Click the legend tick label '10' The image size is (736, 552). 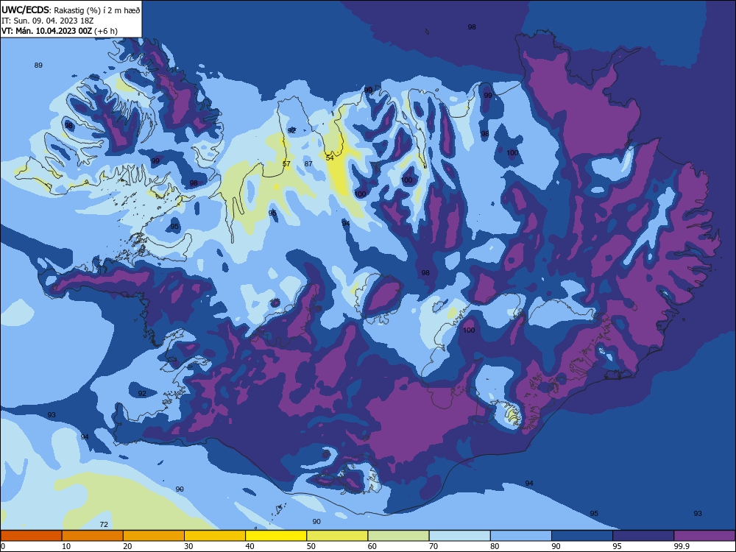tap(66, 546)
